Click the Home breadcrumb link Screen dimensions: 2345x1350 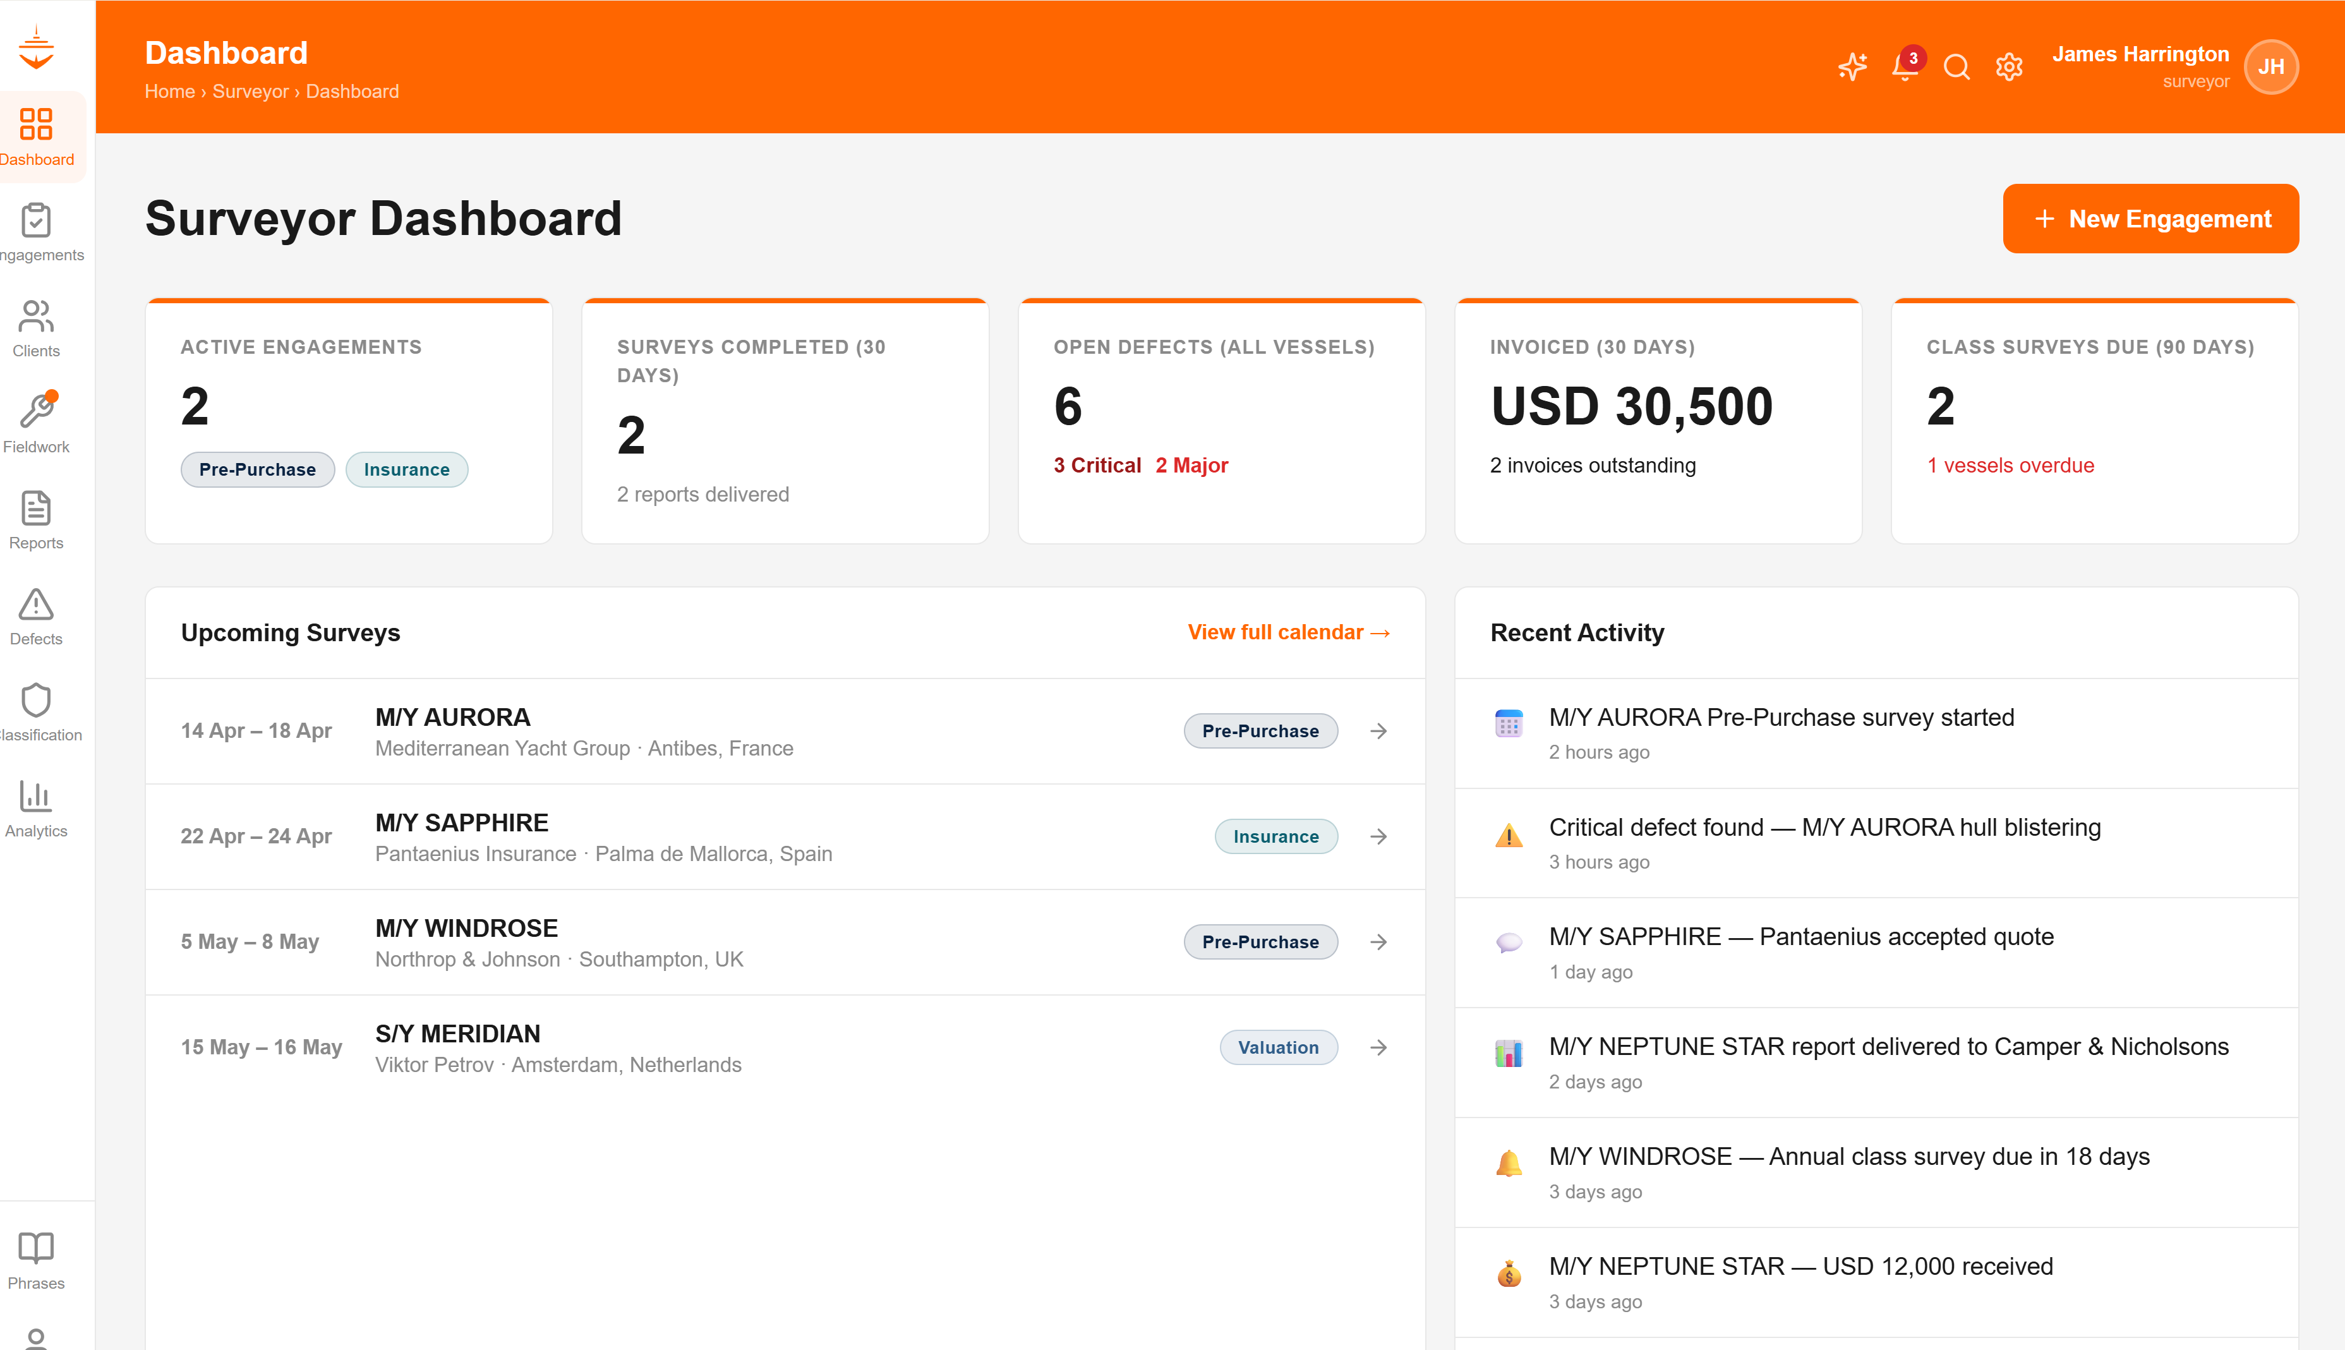pos(170,91)
